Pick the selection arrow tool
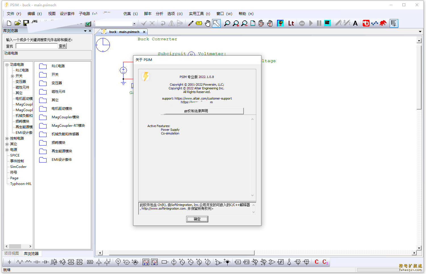The height and width of the screenshot is (274, 426). [x=216, y=23]
